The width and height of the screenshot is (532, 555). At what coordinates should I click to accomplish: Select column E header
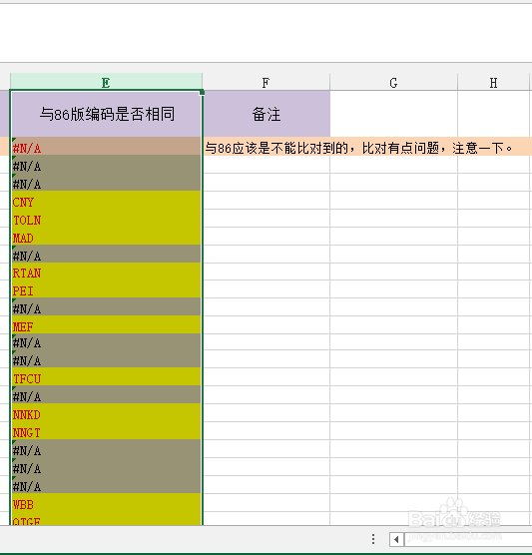106,82
